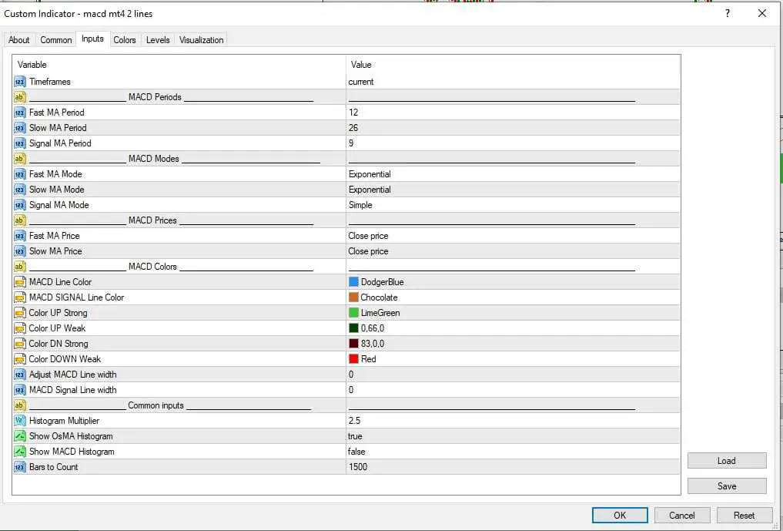Switch to the About tab
This screenshot has height=531, width=783.
click(x=19, y=40)
